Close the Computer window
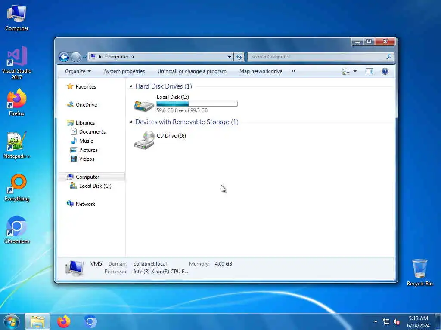Image resolution: width=441 pixels, height=330 pixels. click(385, 42)
